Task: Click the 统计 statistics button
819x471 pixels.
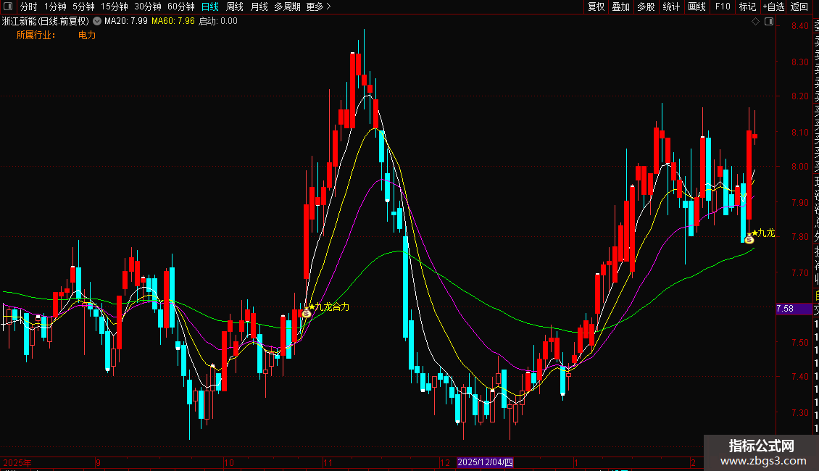Action: 671,7
